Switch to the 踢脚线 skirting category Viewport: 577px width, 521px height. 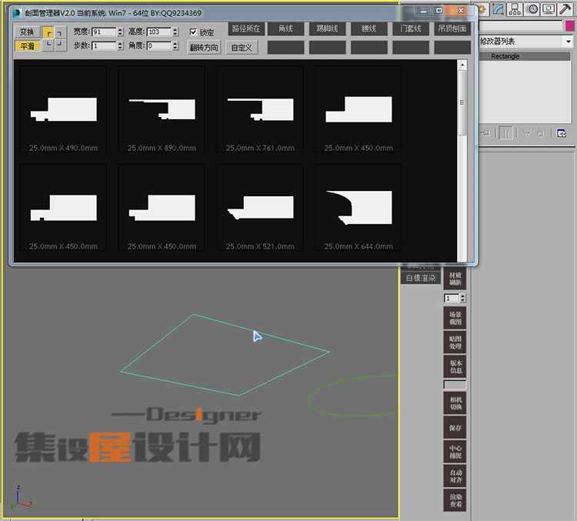[x=327, y=28]
